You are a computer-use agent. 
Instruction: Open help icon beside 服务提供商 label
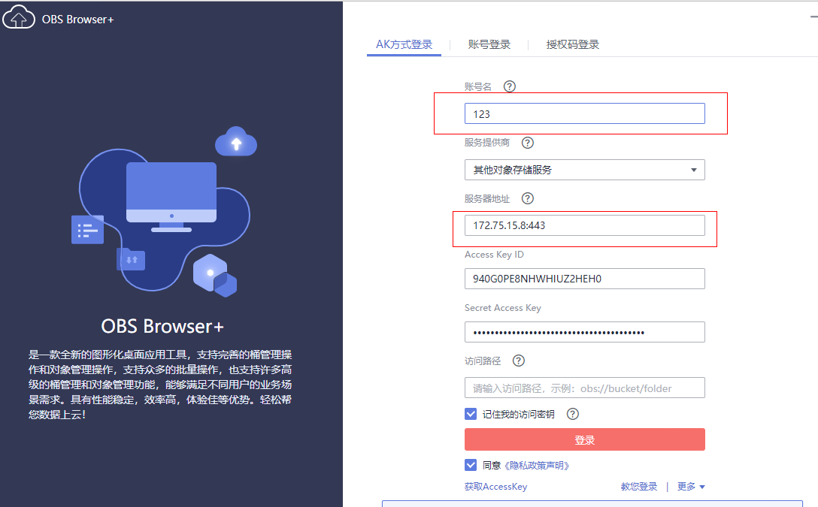coord(528,143)
